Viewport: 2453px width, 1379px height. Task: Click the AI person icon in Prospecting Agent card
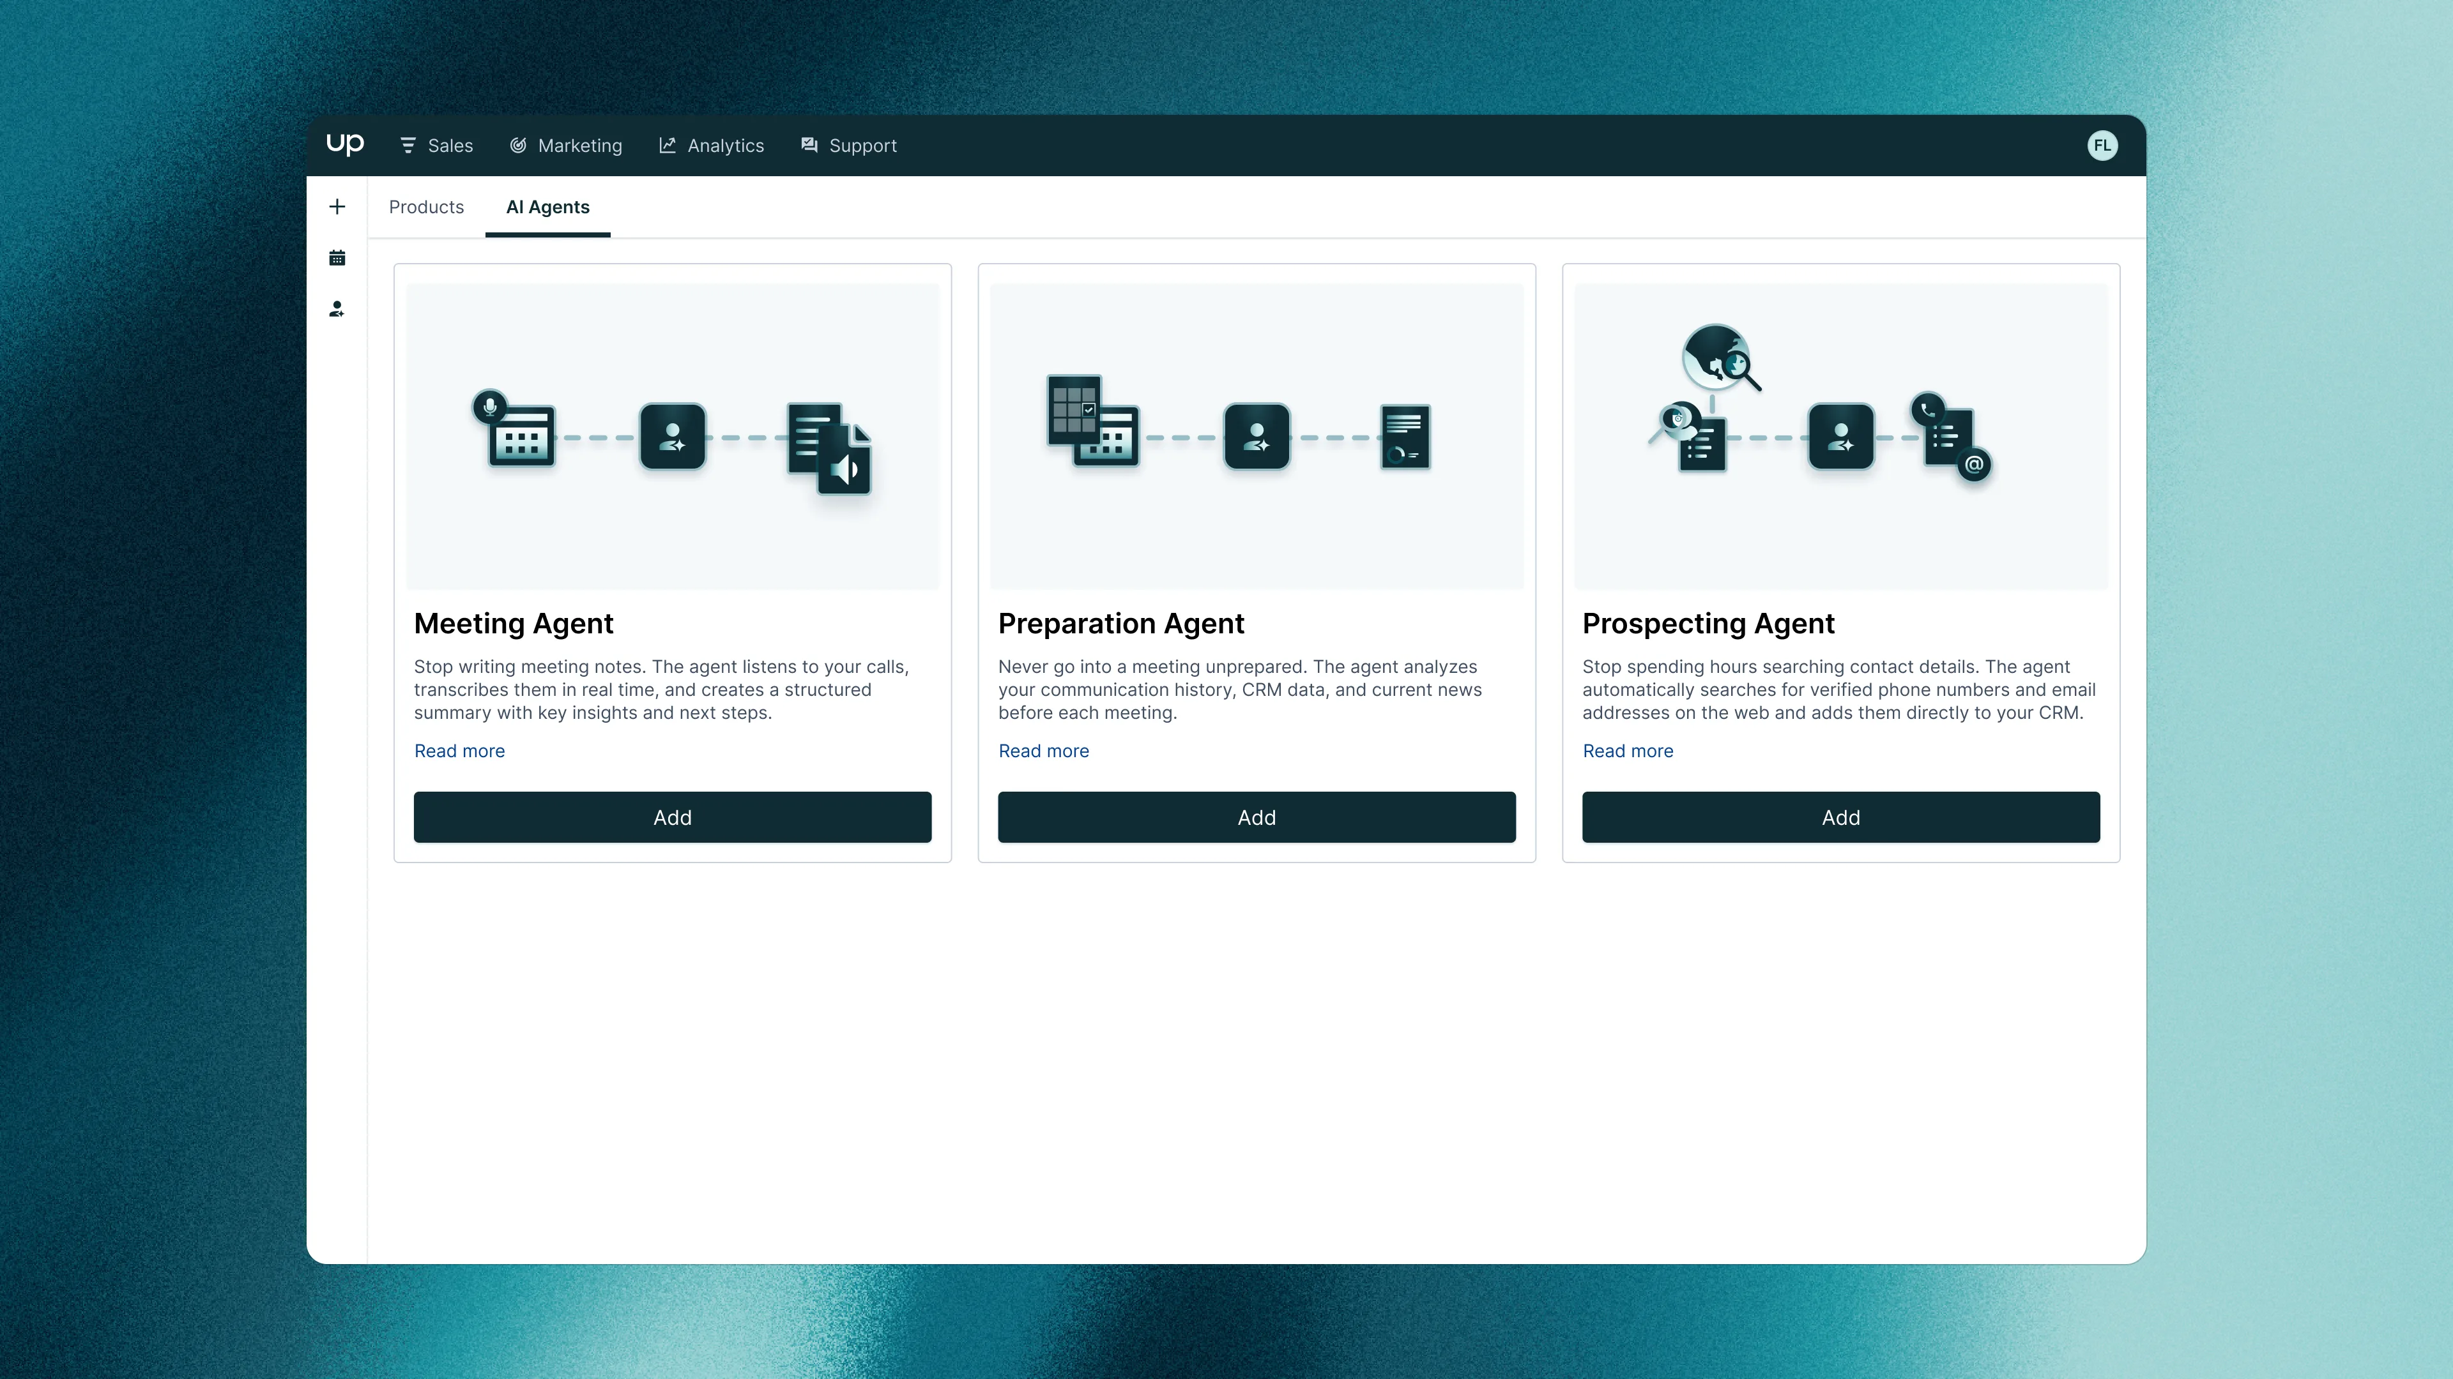point(1840,437)
